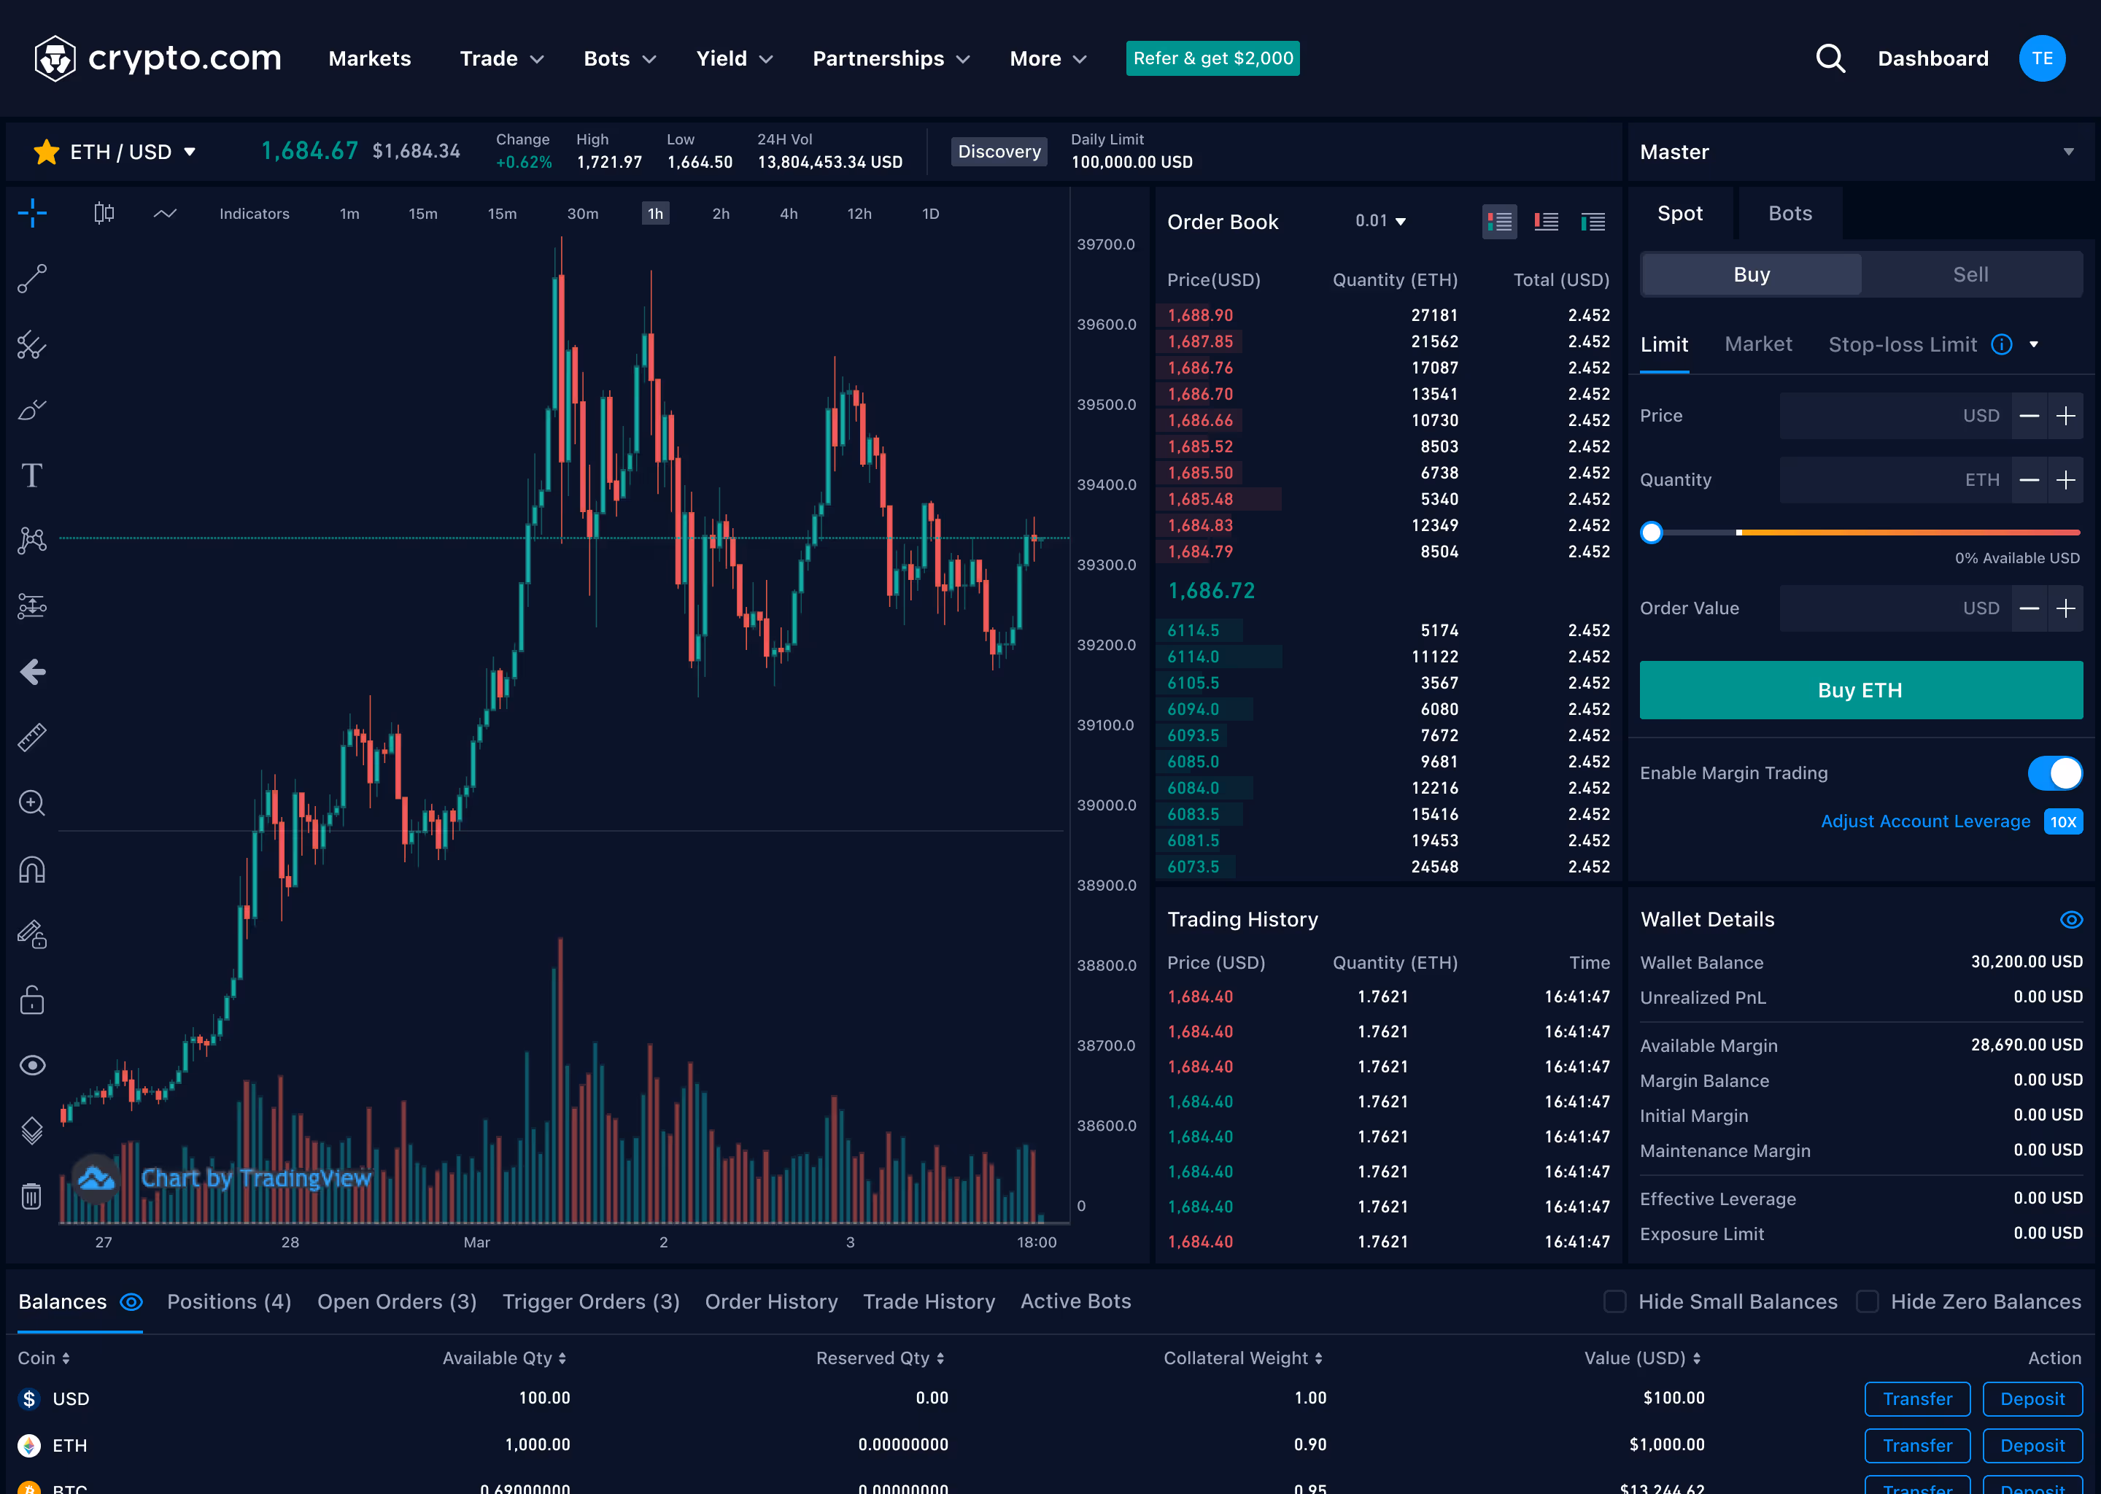2101x1494 pixels.
Task: Select the brush drawing tool
Action: click(x=32, y=410)
